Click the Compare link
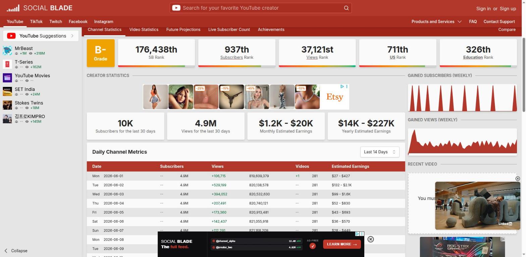This screenshot has height=257, width=526. tap(507, 30)
